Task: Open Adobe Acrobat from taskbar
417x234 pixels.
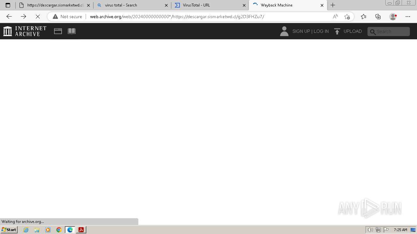Action: tap(81, 230)
